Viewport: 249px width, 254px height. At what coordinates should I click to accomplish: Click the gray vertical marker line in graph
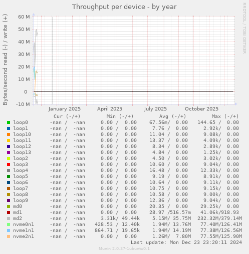[x=53, y=60]
